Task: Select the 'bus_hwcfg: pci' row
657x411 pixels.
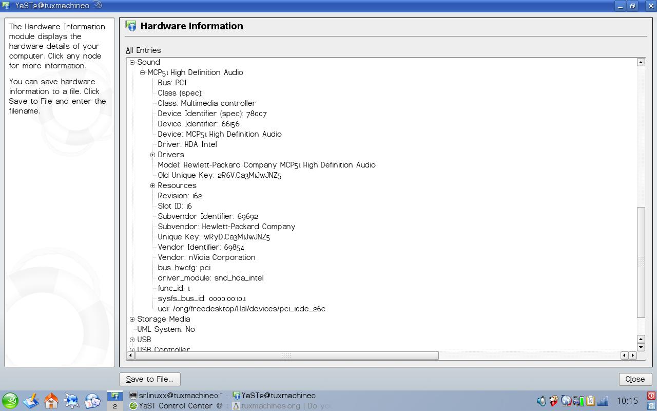Action: (x=184, y=268)
